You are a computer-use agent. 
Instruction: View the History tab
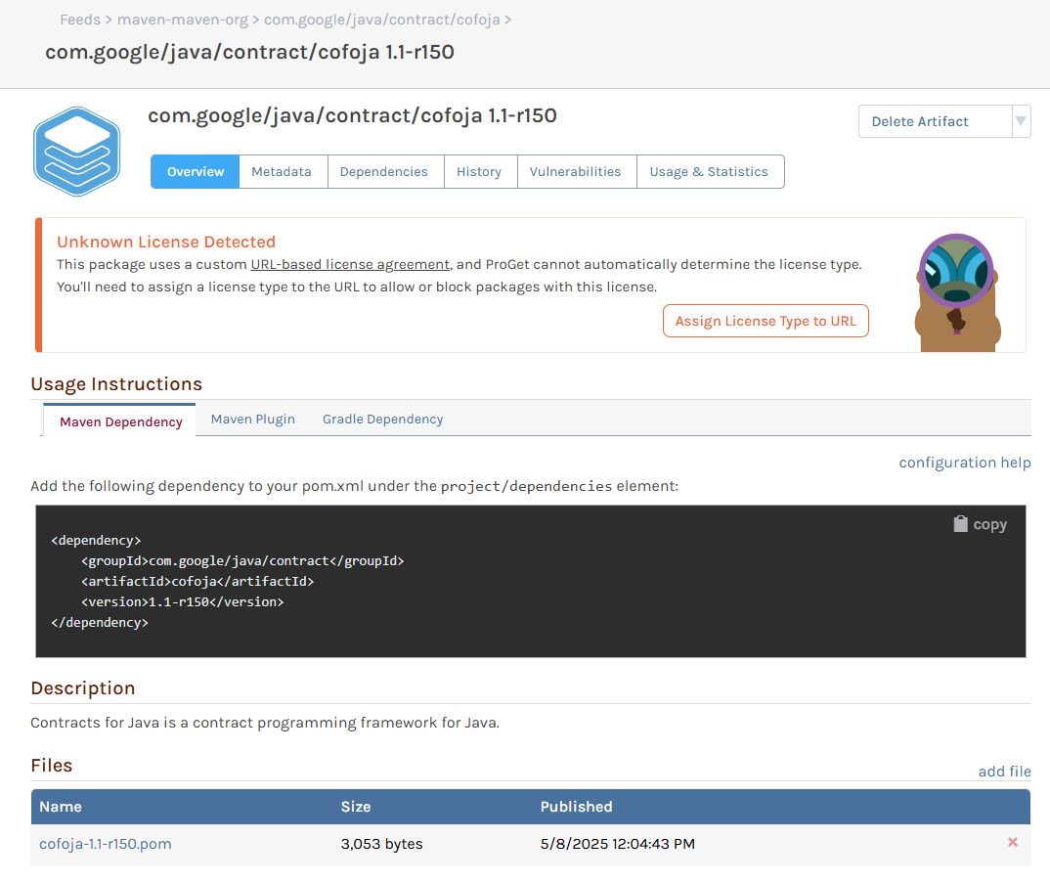[x=479, y=171]
